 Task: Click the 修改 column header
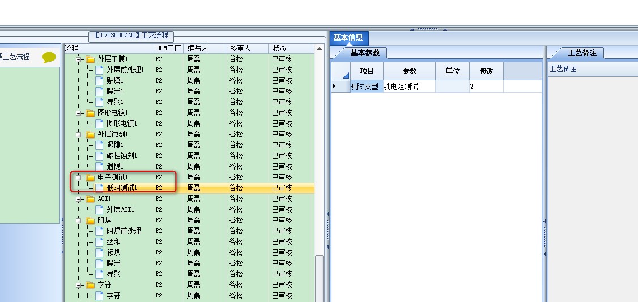coord(487,71)
